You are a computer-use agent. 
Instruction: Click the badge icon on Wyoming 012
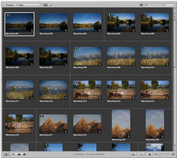(66, 98)
